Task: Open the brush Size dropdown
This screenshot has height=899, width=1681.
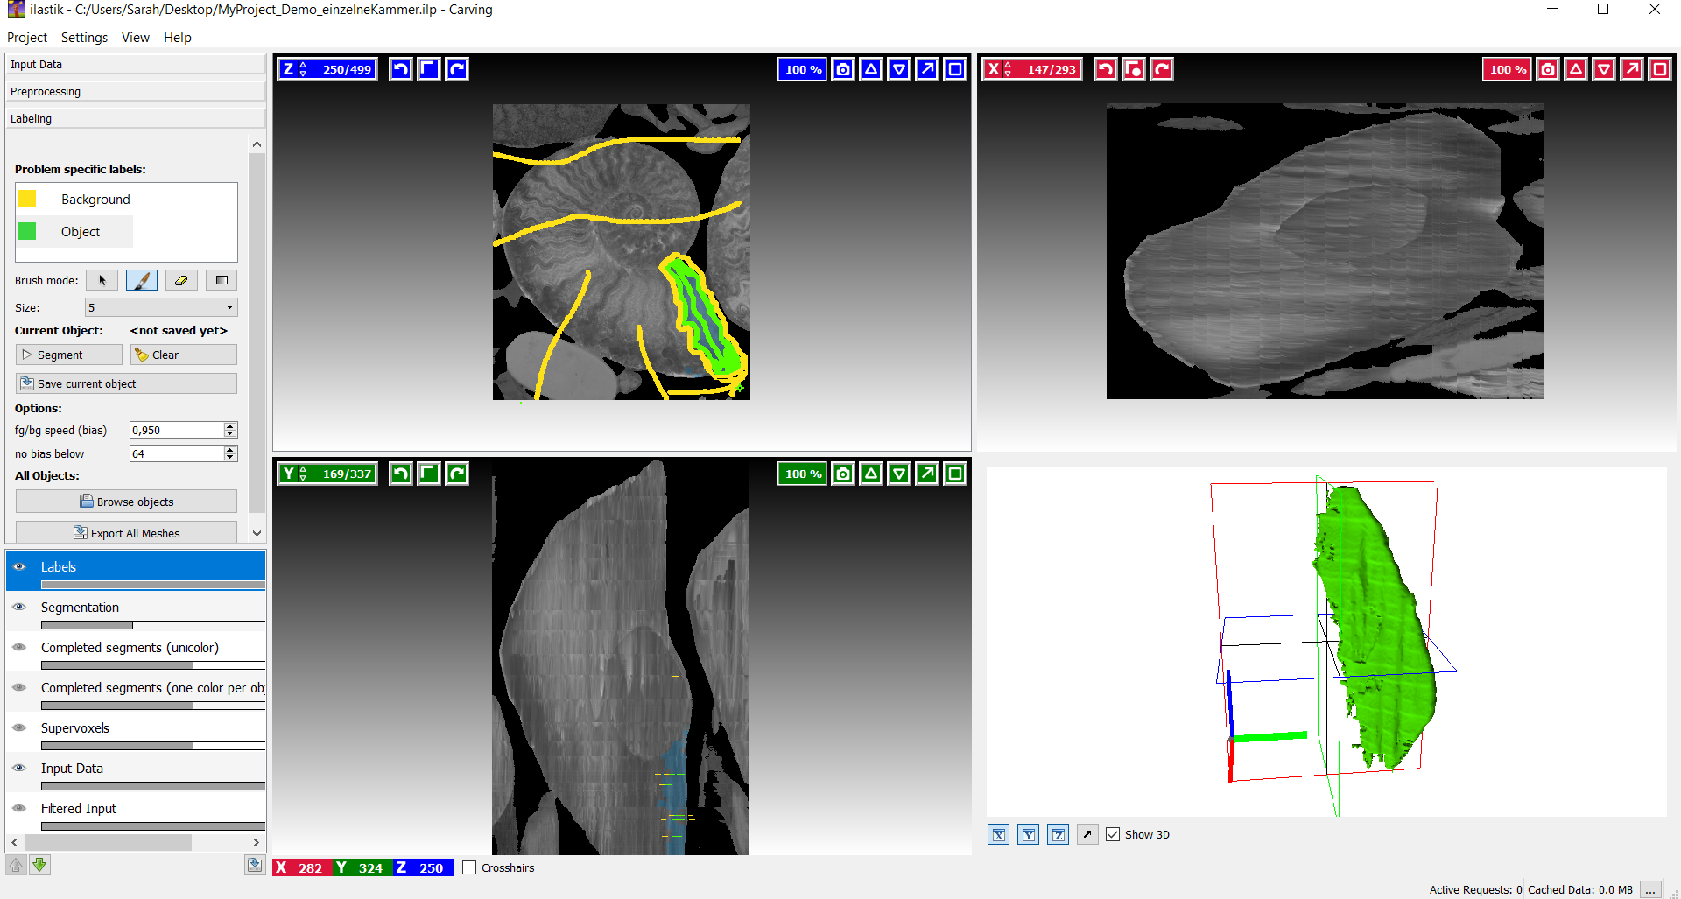Action: [x=161, y=307]
